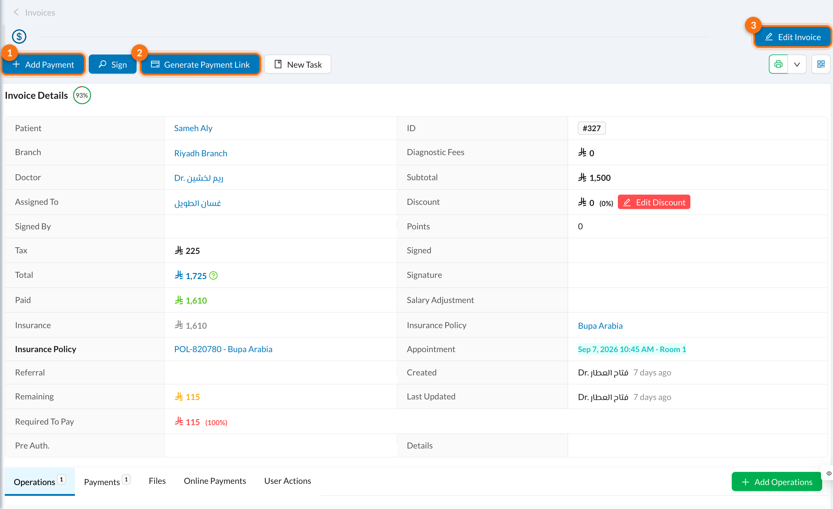Open Edit Invoice
Image resolution: width=833 pixels, height=509 pixels.
coord(793,37)
